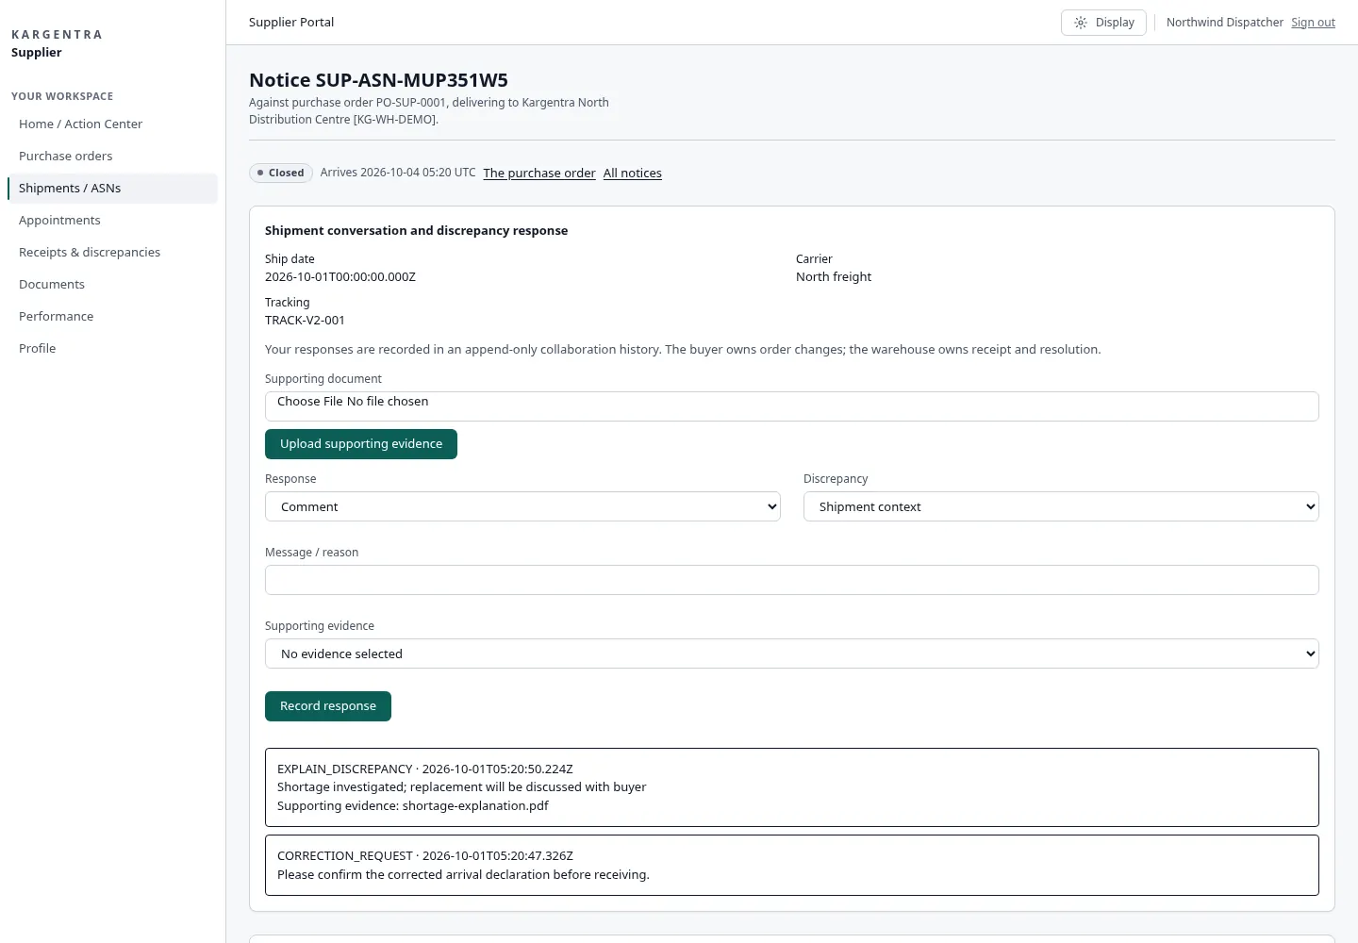Expand the Supporting evidence dropdown
This screenshot has height=943, width=1358.
click(x=791, y=653)
